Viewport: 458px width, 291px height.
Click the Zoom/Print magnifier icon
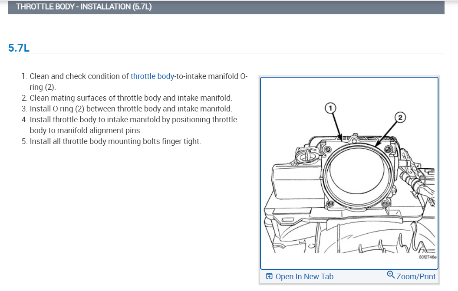[391, 275]
